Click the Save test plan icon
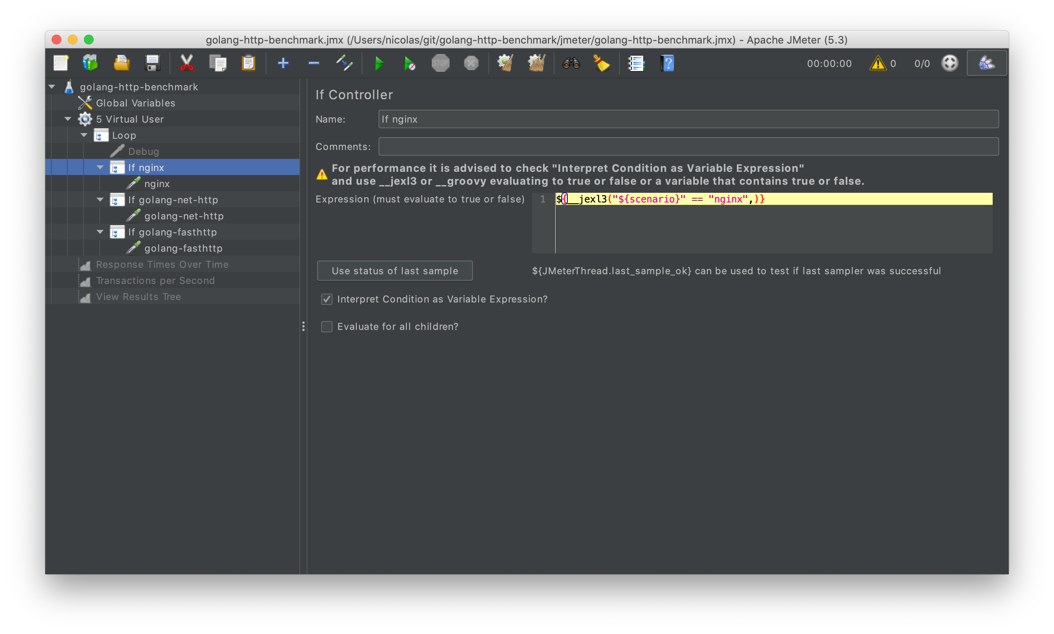This screenshot has height=634, width=1054. 153,64
